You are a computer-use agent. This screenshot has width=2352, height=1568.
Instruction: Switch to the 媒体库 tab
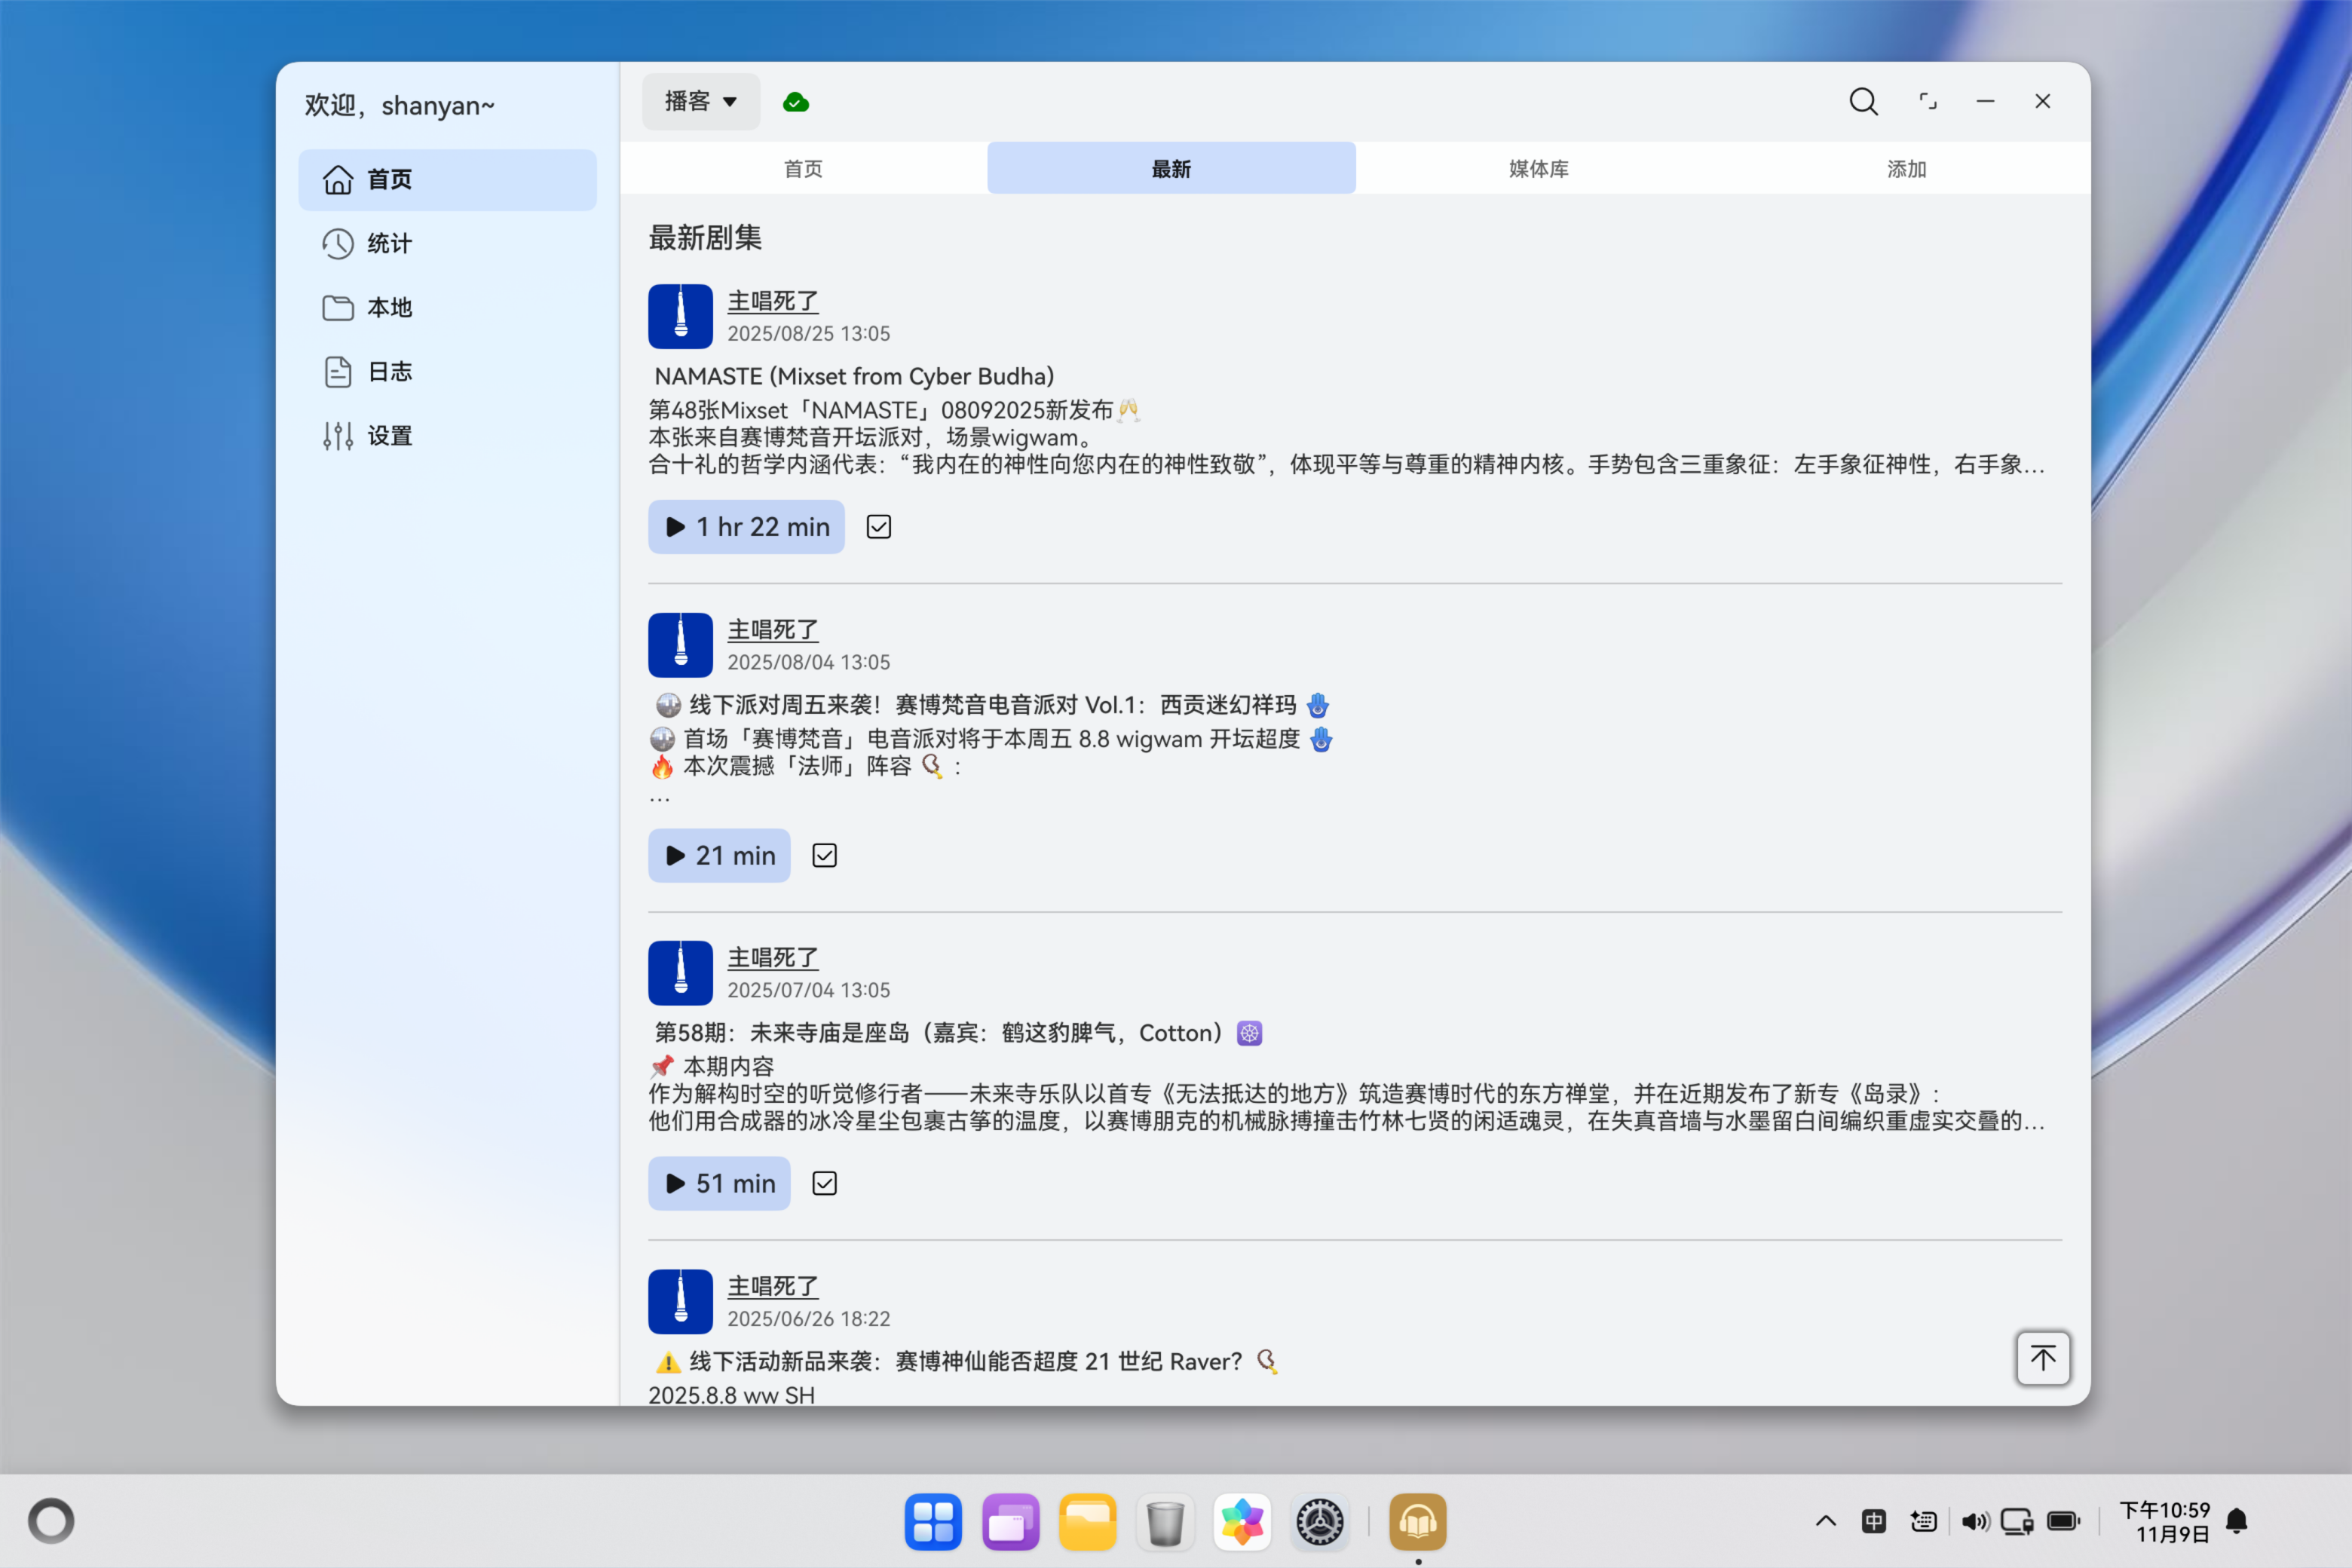(x=1539, y=168)
